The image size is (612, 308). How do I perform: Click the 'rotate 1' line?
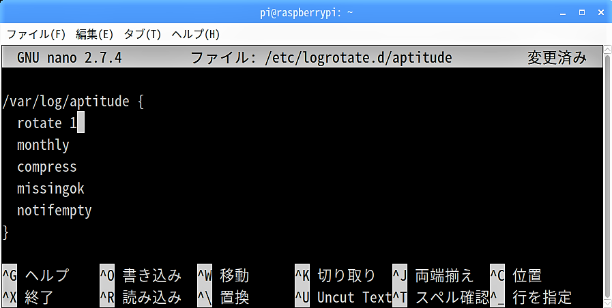coord(47,123)
